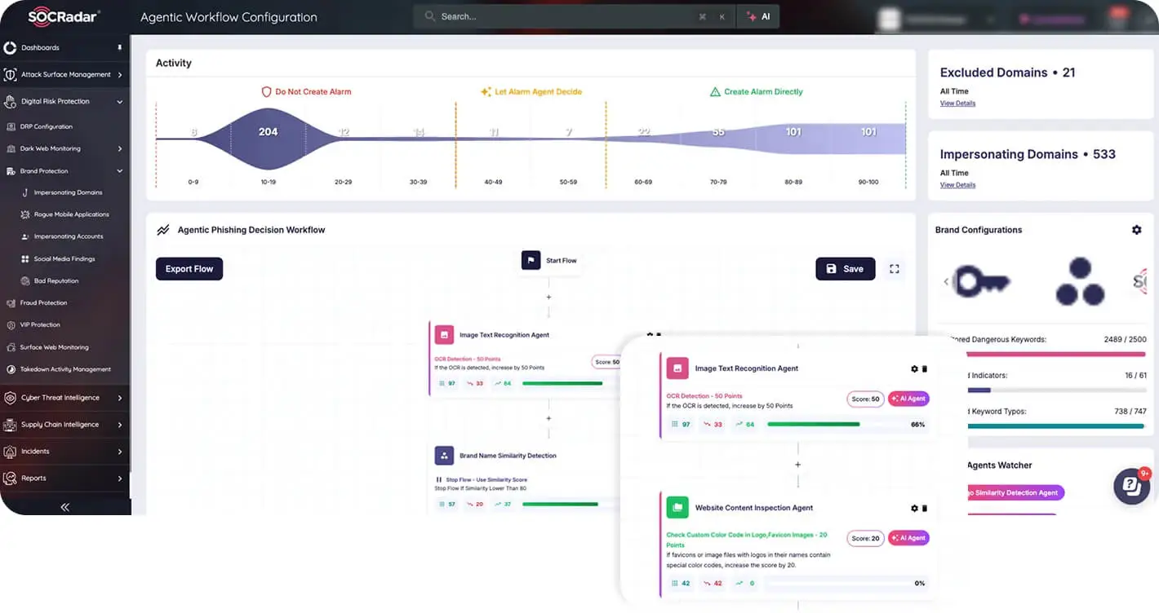The width and height of the screenshot is (1159, 613).
Task: Click the Cyber Threat Intelligence eye icon
Action: click(x=10, y=398)
